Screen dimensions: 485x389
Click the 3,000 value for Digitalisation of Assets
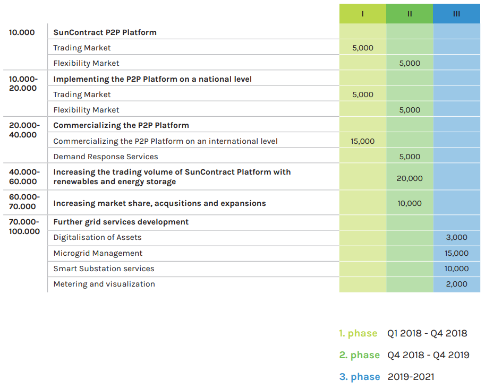(456, 237)
